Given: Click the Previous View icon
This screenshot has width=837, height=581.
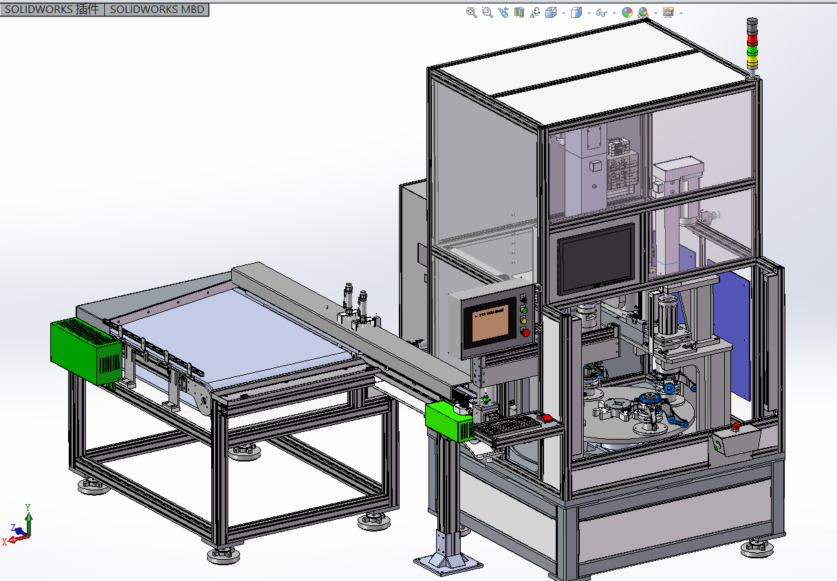Looking at the screenshot, I should point(503,12).
